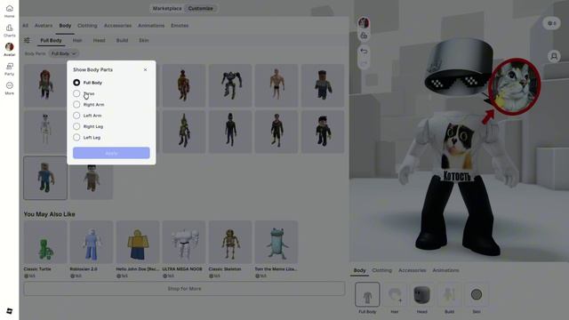This screenshot has height=320, width=569.
Task: Select the Skin subcategory tab
Action: coord(144,40)
